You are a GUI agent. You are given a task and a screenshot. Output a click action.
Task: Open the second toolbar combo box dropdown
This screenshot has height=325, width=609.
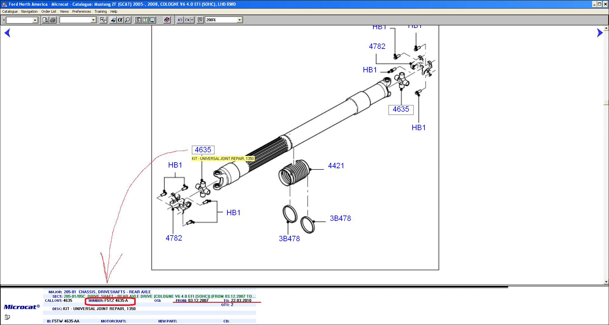(x=93, y=20)
